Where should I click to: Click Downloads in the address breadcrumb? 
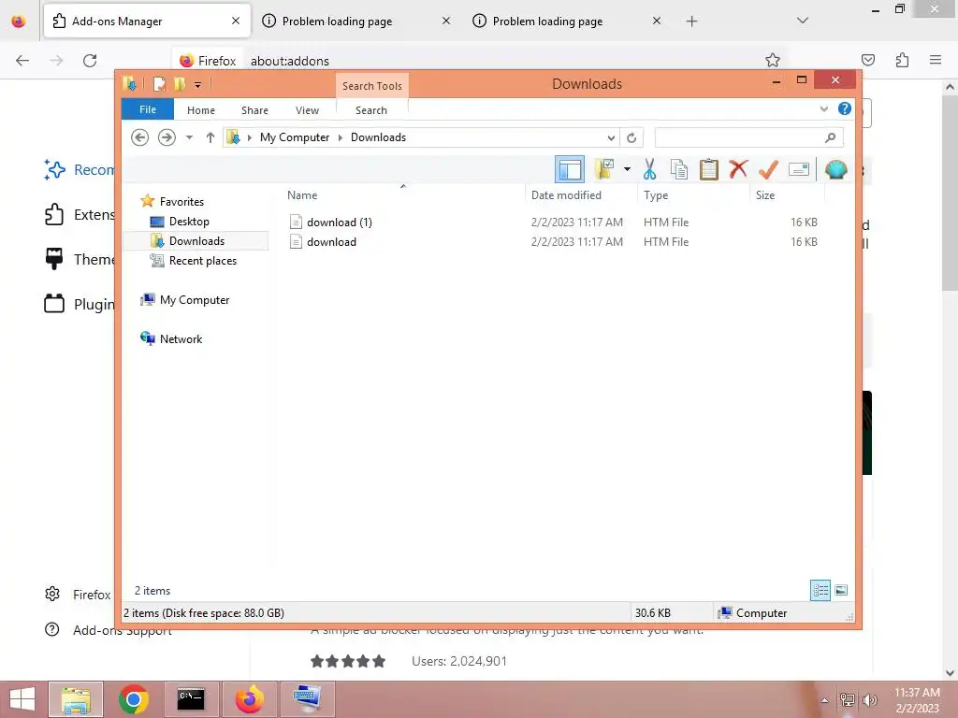pyautogui.click(x=378, y=137)
